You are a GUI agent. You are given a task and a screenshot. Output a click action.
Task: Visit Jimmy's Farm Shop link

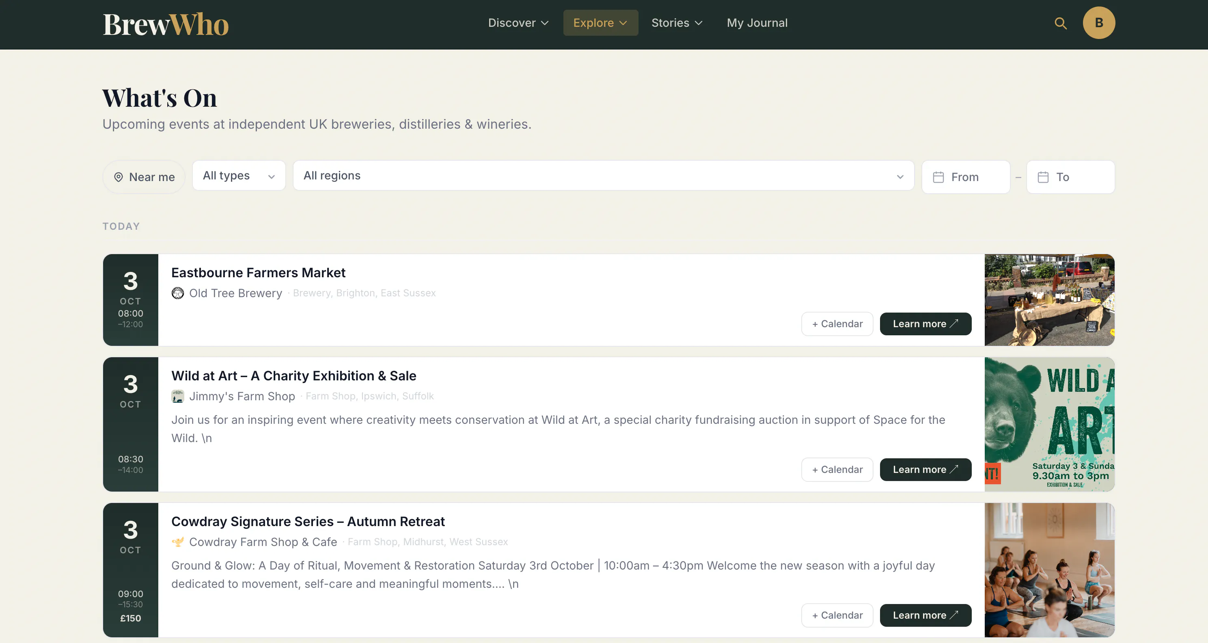point(242,396)
